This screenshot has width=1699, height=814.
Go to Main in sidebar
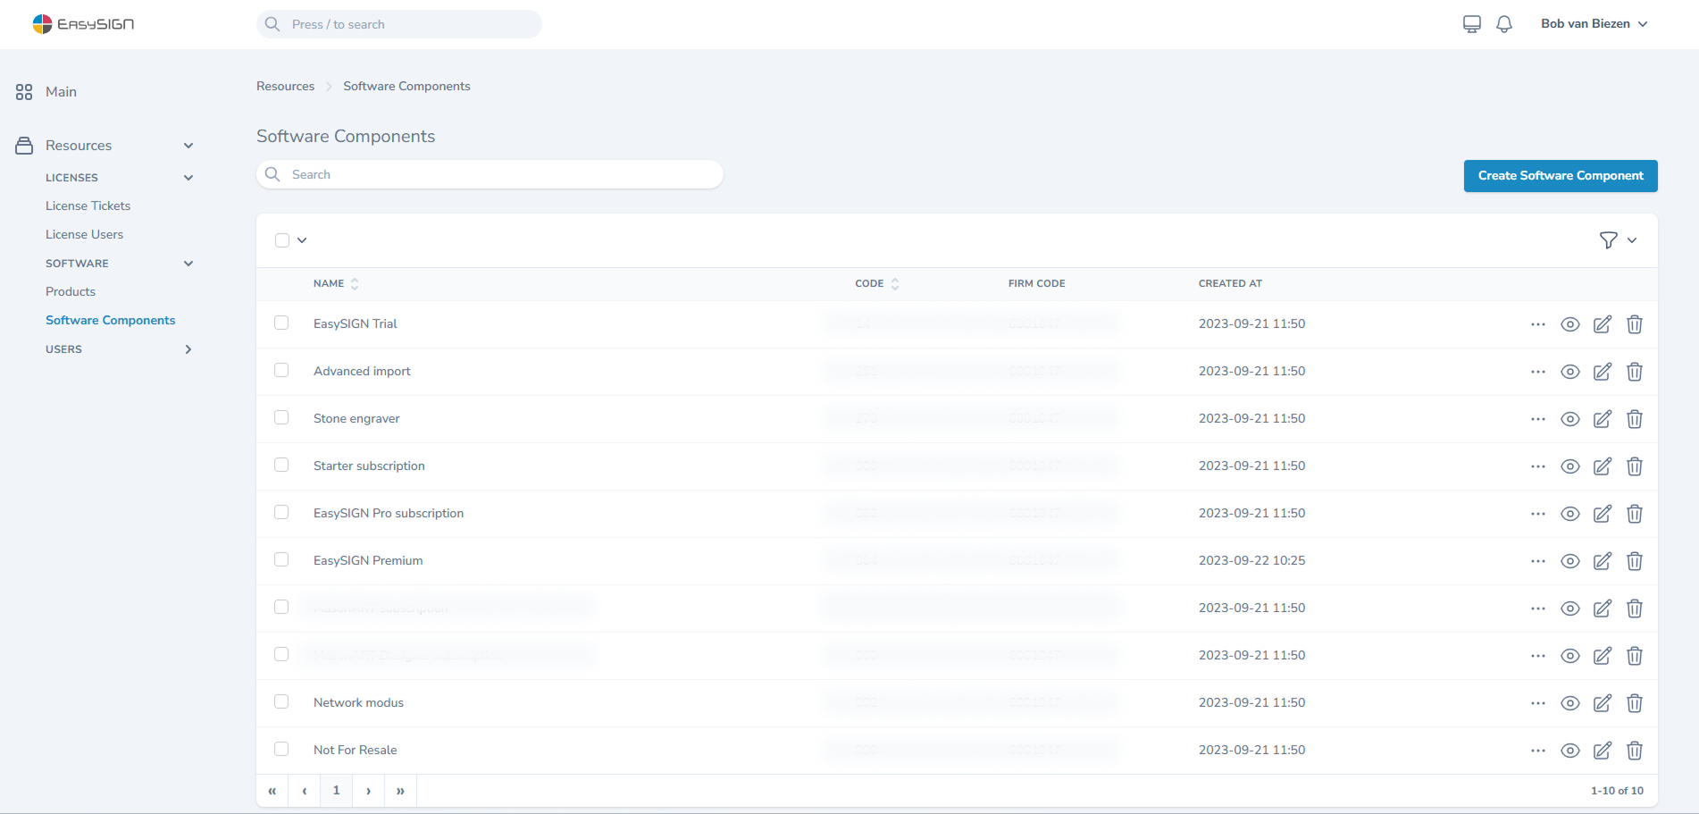[61, 92]
